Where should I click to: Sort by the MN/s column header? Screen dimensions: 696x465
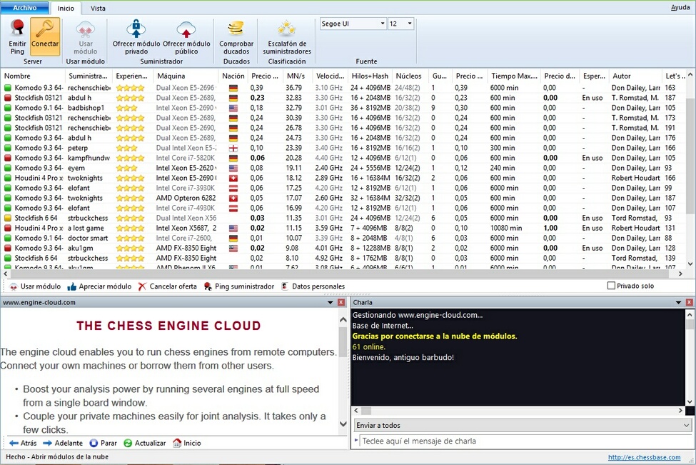[298, 76]
